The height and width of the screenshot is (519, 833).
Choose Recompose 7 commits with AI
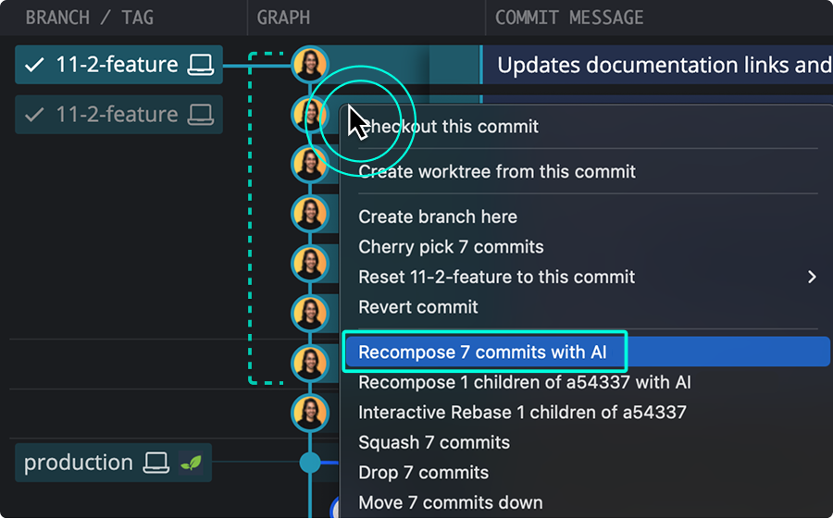click(x=587, y=352)
